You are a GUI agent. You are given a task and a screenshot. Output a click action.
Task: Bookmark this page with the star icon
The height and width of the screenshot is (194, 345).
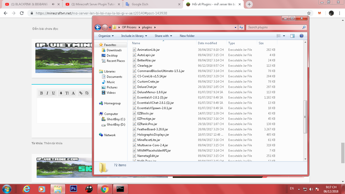[309, 13]
